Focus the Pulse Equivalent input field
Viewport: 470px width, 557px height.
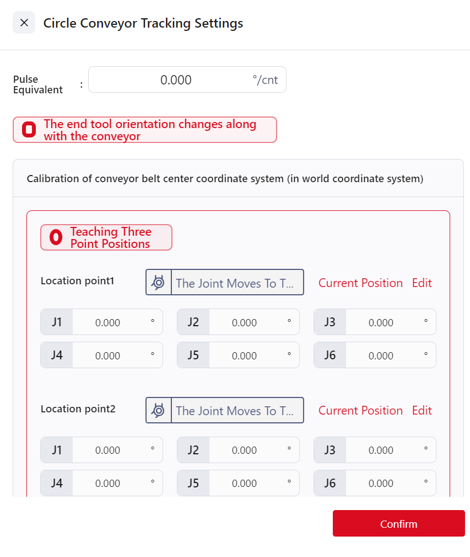[x=176, y=80]
